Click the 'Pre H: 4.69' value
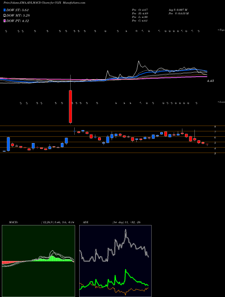The width and height of the screenshot is (225, 297). [x=140, y=13]
